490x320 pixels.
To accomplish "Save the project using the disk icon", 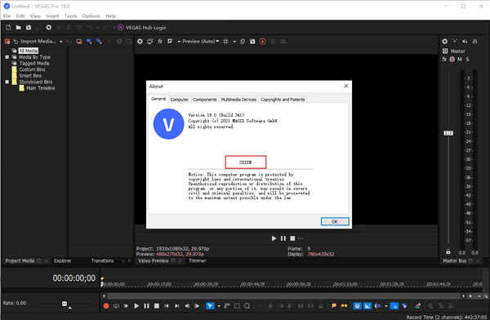I will pos(29,28).
